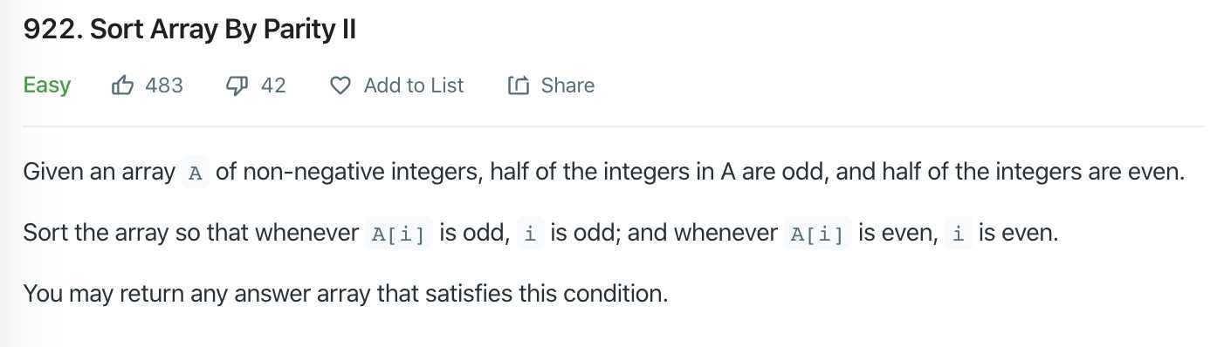
Task: Click the thumbs down dislike icon
Action: [x=237, y=85]
